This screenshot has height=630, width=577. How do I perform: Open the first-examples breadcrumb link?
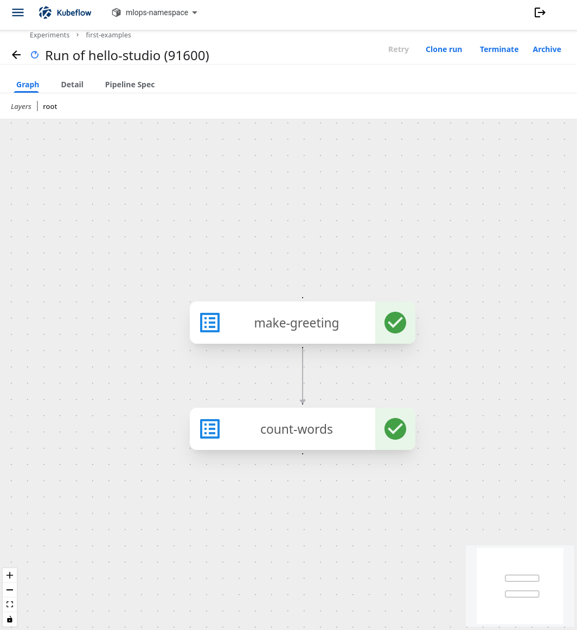tap(108, 35)
